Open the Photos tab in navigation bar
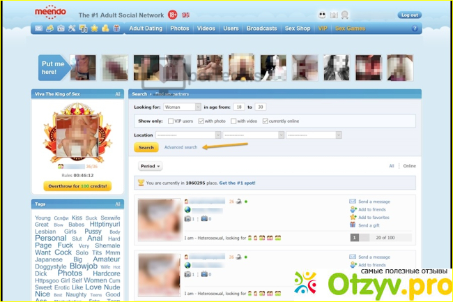453x302 pixels. click(180, 29)
